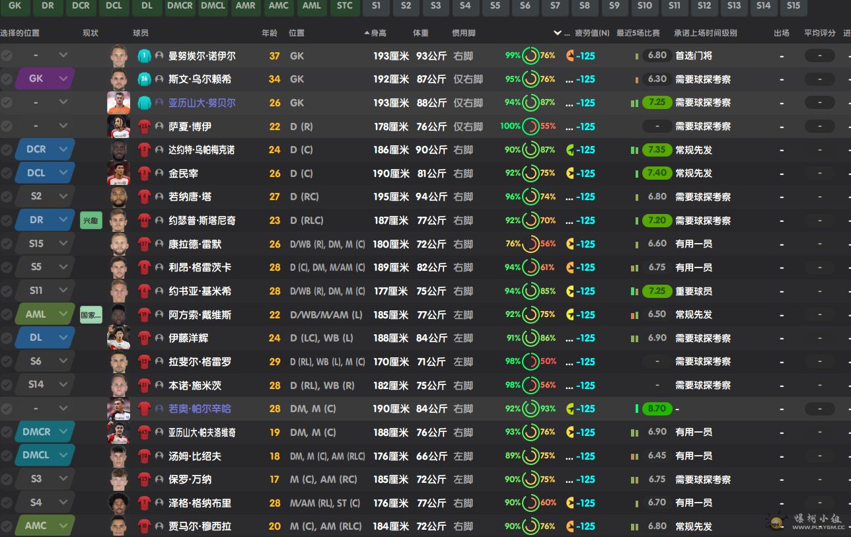Screen dimensions: 851x537
Task: Click the info icon next to 亚历山大·努贝尔
Action: coord(159,103)
